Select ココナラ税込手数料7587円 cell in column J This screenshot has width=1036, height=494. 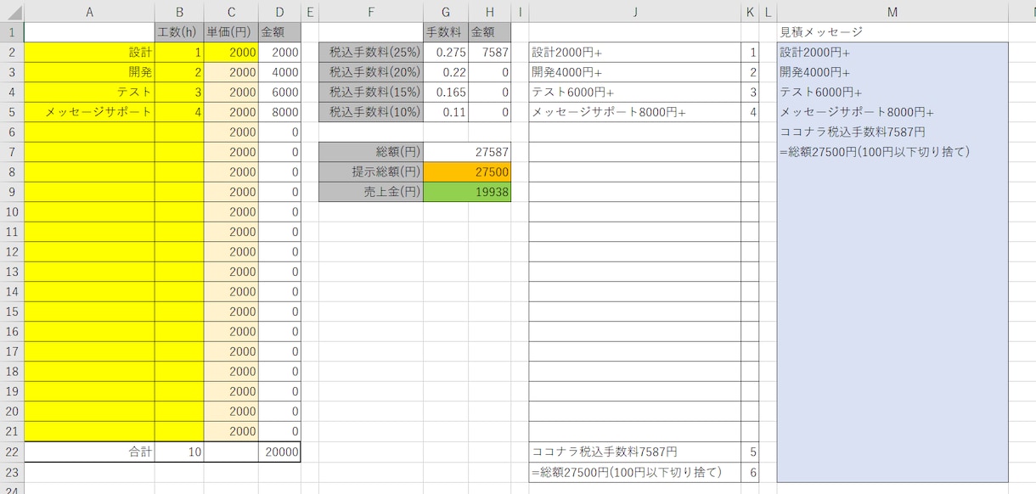(x=634, y=452)
